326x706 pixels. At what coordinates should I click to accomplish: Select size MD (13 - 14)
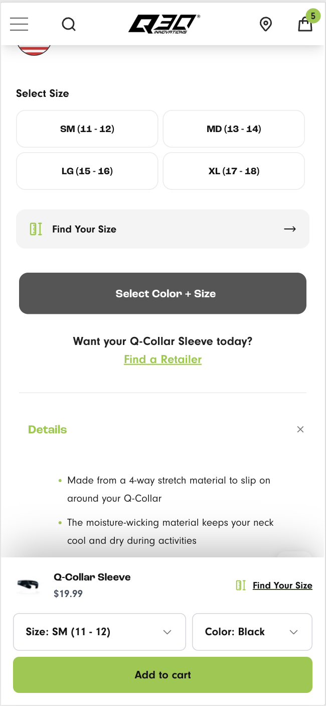pos(234,129)
